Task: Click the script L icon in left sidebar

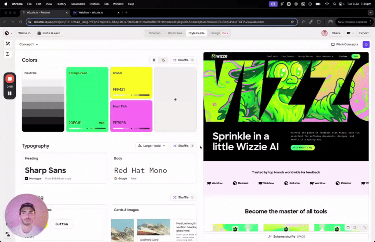Action: coord(8,54)
